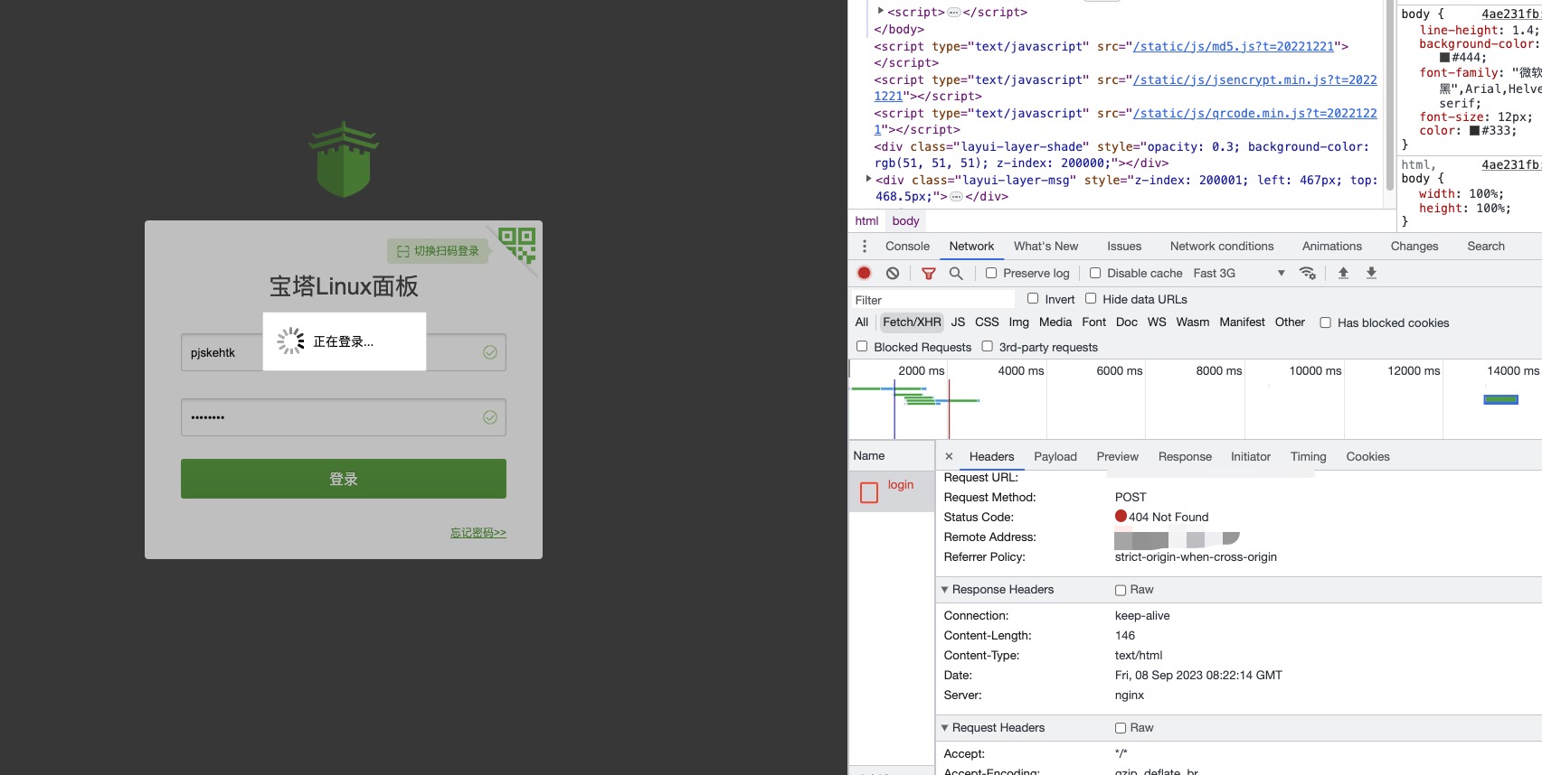Click the #333 color swatch
Viewport: 1542px width, 775px height.
pos(1474,131)
